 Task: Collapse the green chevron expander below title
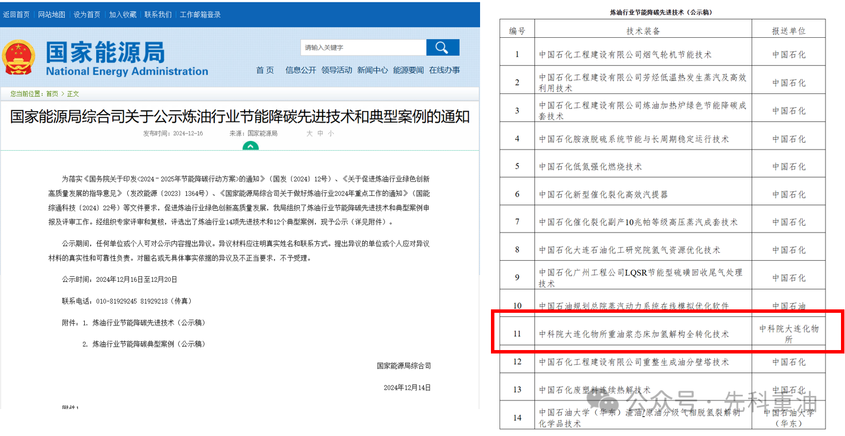pyautogui.click(x=250, y=147)
